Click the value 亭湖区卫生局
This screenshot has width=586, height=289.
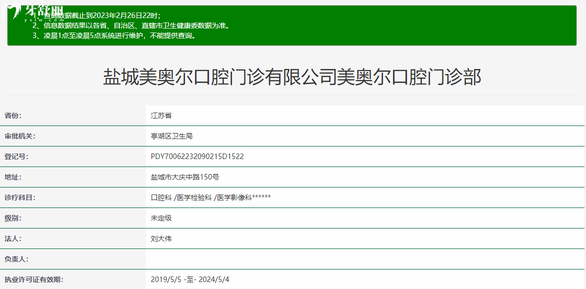(x=171, y=136)
